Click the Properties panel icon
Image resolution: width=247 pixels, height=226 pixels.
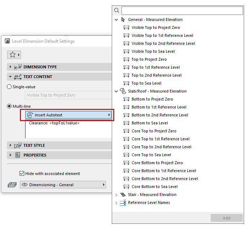(x=18, y=155)
